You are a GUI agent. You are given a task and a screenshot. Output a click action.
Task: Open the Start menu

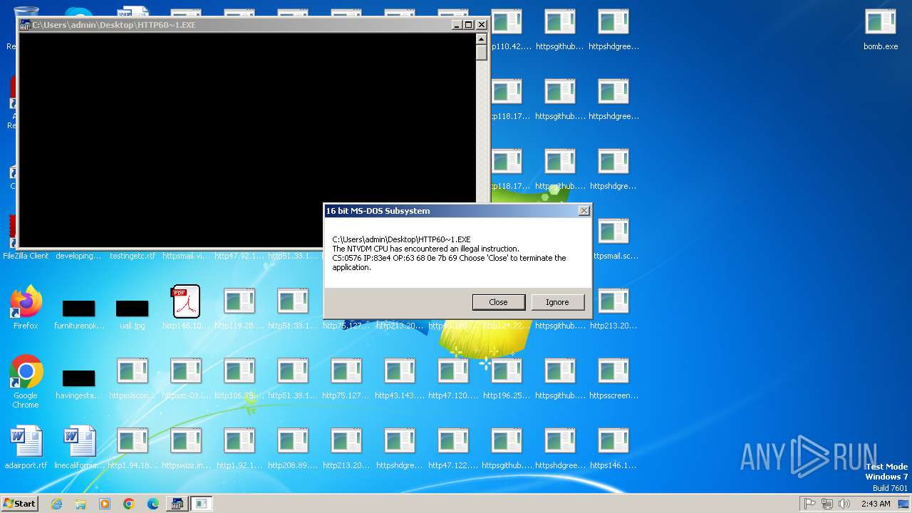coord(20,503)
